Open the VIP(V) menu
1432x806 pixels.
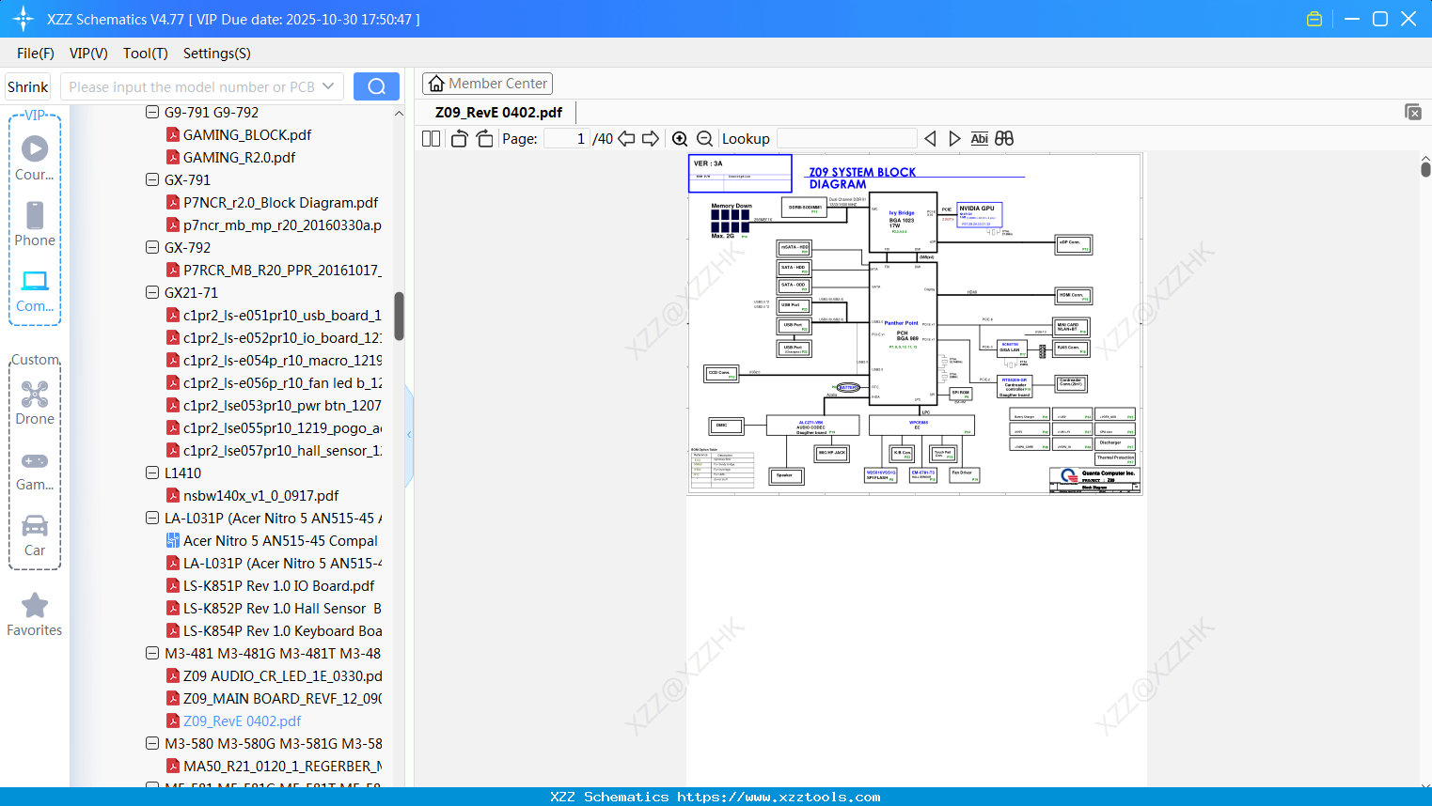pos(88,54)
